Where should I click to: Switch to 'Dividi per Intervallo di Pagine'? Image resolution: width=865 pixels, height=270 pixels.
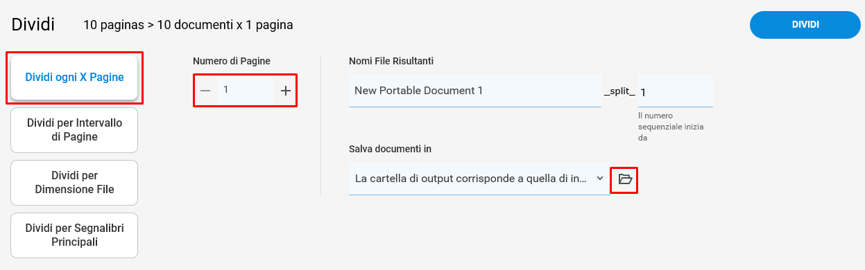point(74,130)
